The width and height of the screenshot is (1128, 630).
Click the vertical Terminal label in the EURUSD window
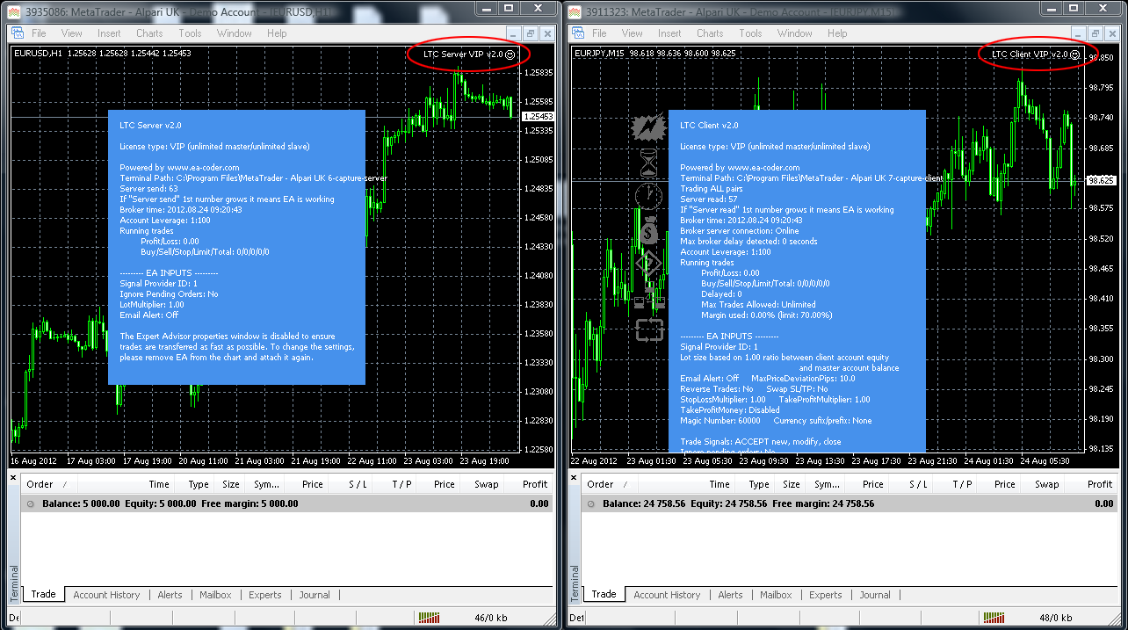(14, 583)
